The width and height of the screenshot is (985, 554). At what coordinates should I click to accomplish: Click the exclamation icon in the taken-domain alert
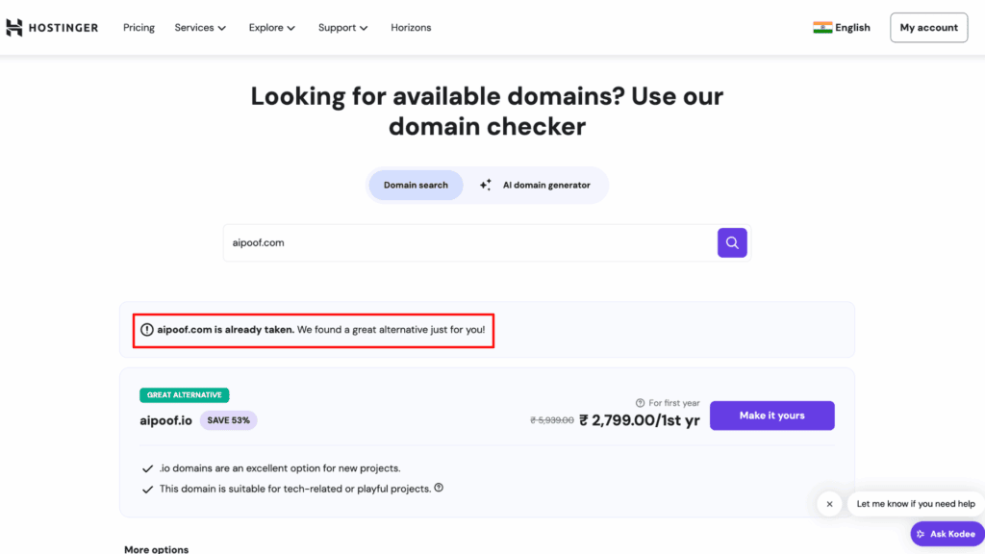tap(145, 330)
